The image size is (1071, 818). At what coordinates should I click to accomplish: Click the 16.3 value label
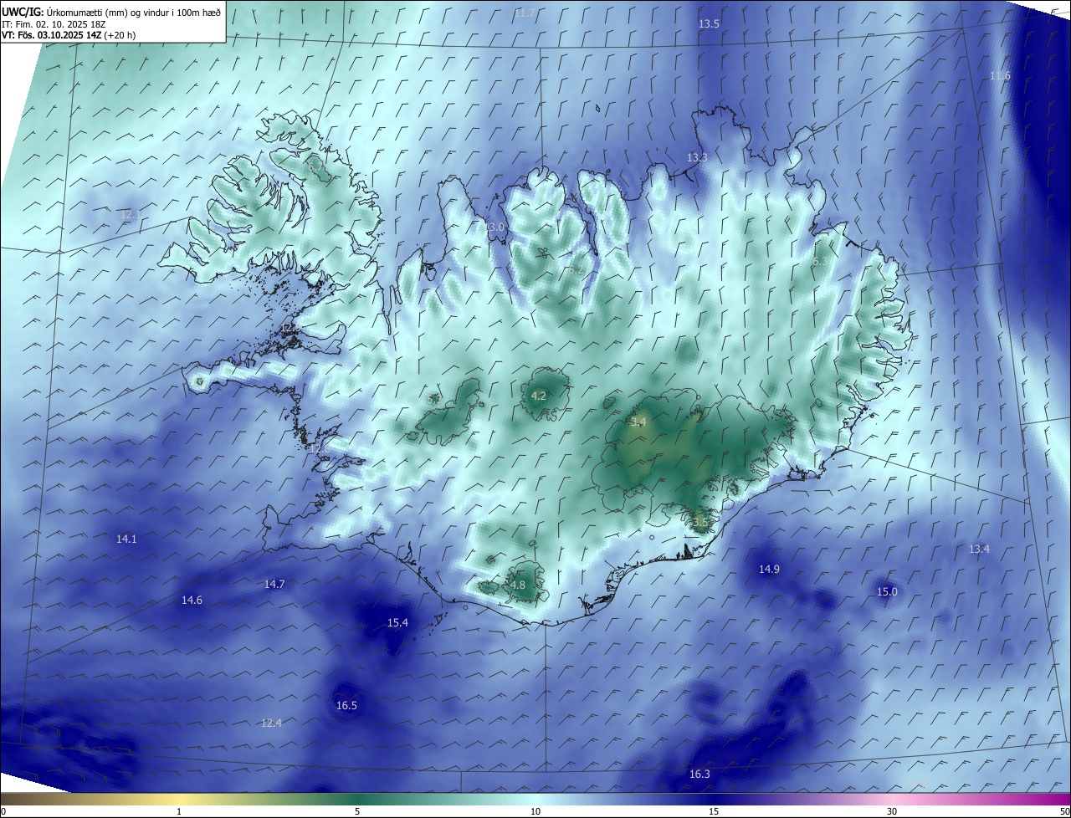pyautogui.click(x=699, y=775)
